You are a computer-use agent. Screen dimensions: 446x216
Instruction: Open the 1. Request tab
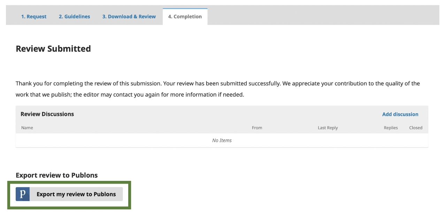(x=34, y=16)
